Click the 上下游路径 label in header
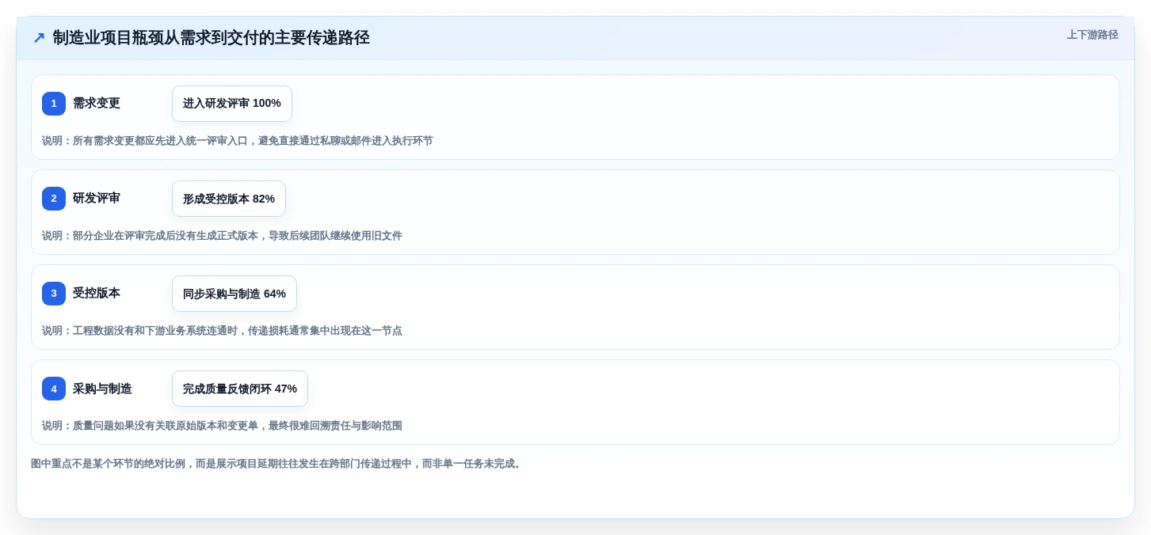 point(1092,35)
